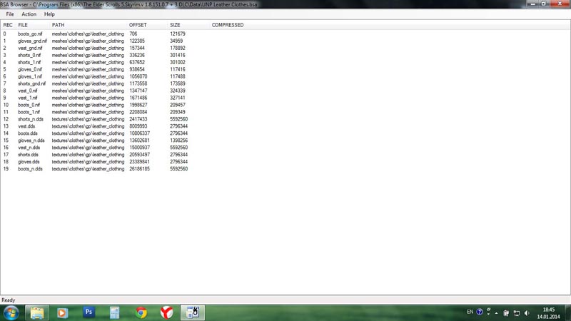Sort by the REC column header
The height and width of the screenshot is (321, 571).
[8, 25]
